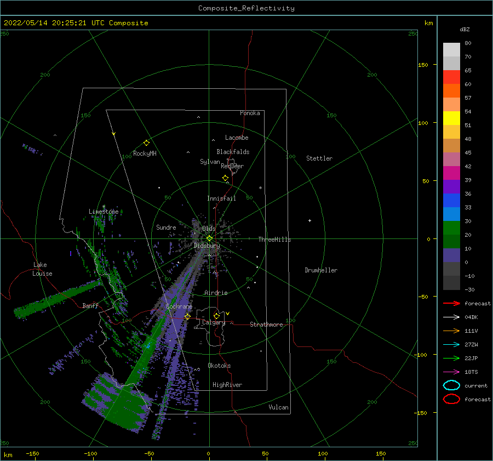Click the cyan 27ZW arrow legend icon

tap(451, 345)
